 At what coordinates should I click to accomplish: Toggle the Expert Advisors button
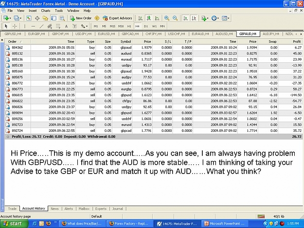[118, 18]
